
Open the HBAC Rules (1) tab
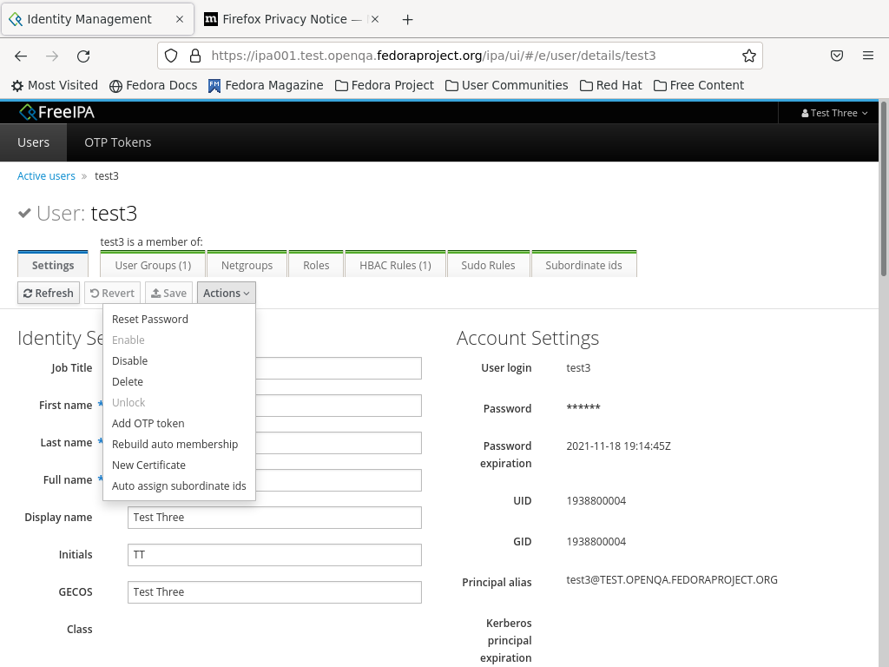pos(395,265)
